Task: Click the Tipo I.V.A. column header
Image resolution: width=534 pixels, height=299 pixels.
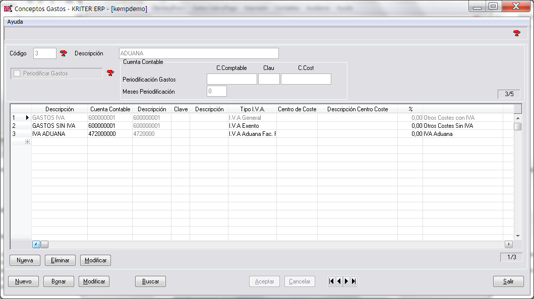Action: [252, 109]
